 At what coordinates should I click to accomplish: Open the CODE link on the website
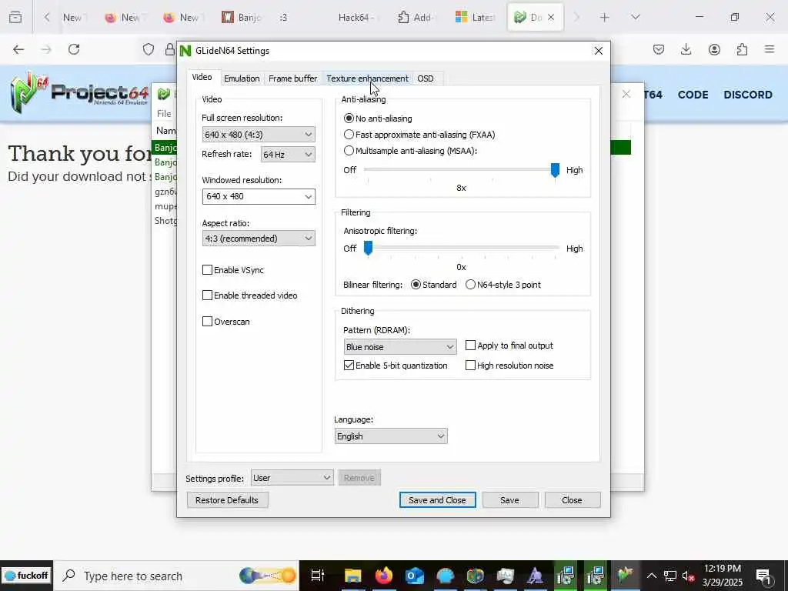(x=693, y=95)
